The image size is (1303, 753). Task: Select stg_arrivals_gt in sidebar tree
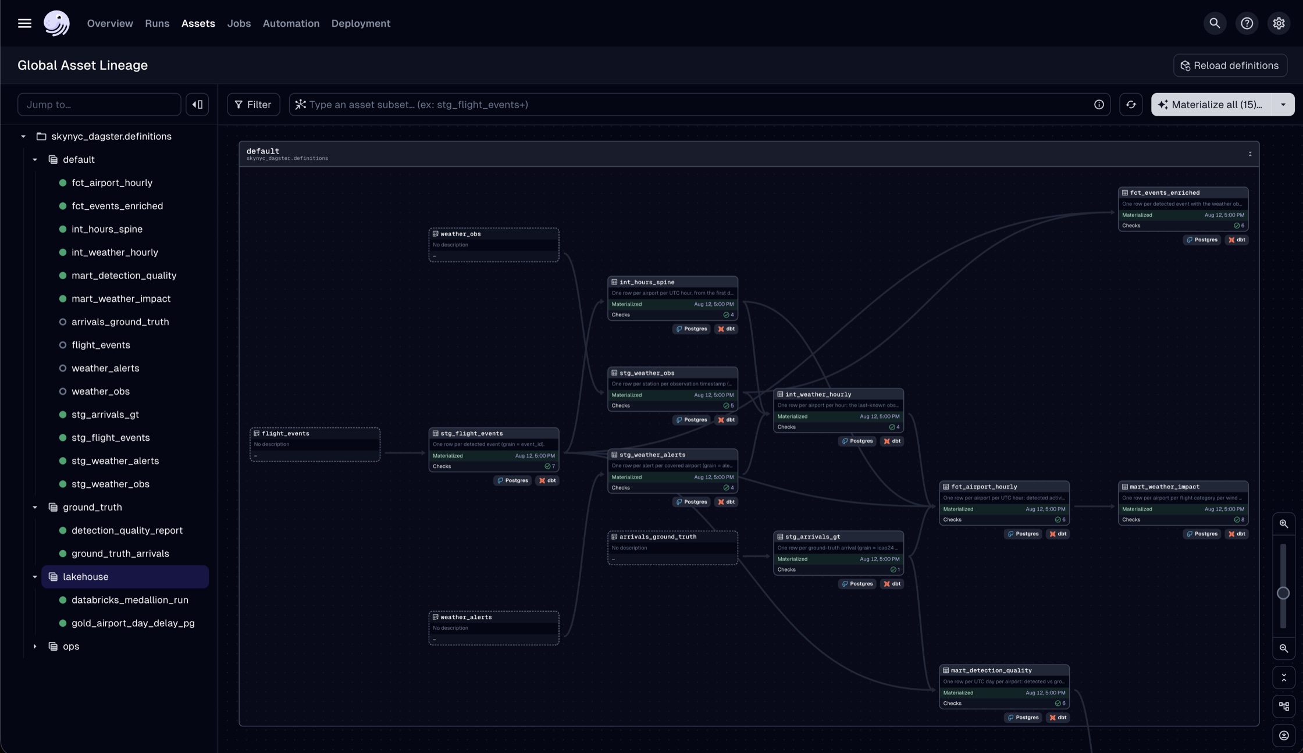tap(105, 415)
